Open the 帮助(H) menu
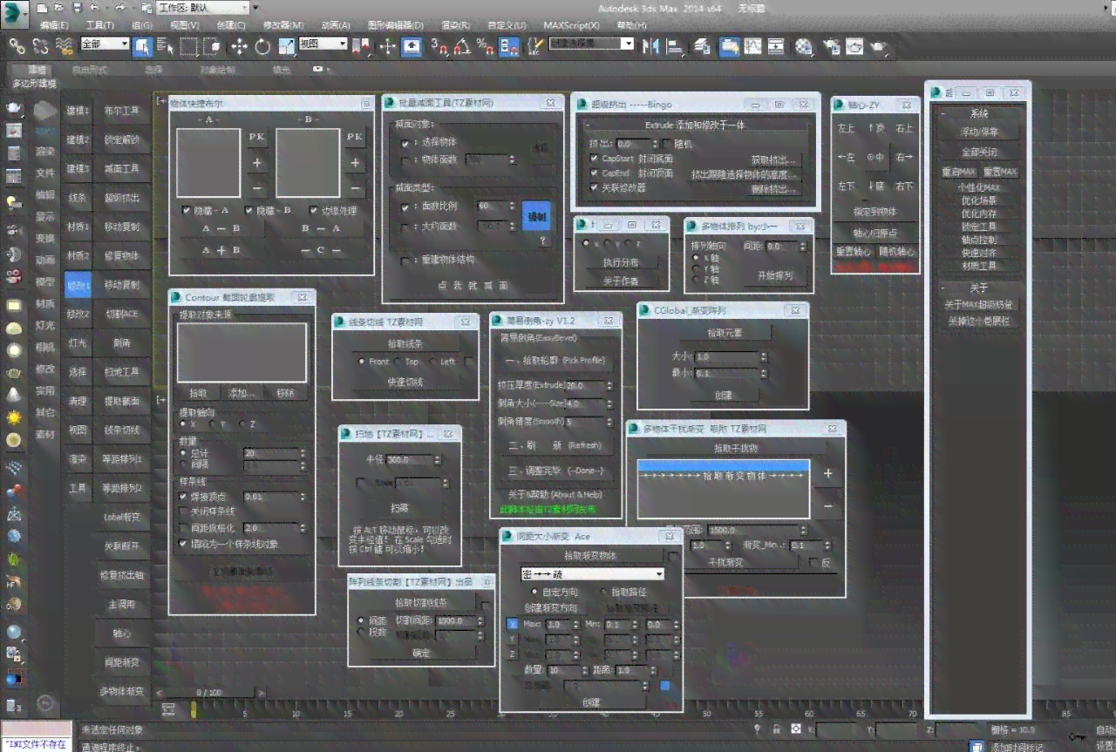The height and width of the screenshot is (752, 1116). (x=632, y=25)
